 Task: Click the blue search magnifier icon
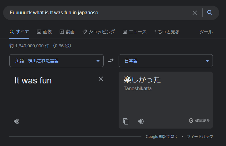click(x=210, y=13)
